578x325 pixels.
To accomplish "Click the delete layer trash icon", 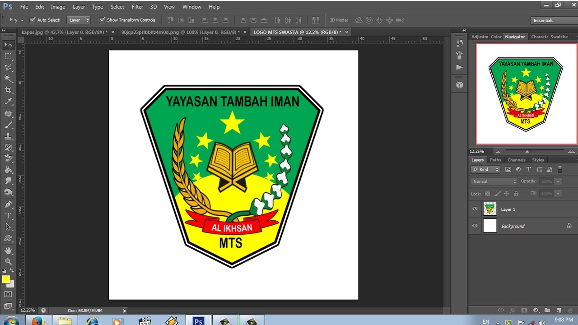I will (x=570, y=310).
